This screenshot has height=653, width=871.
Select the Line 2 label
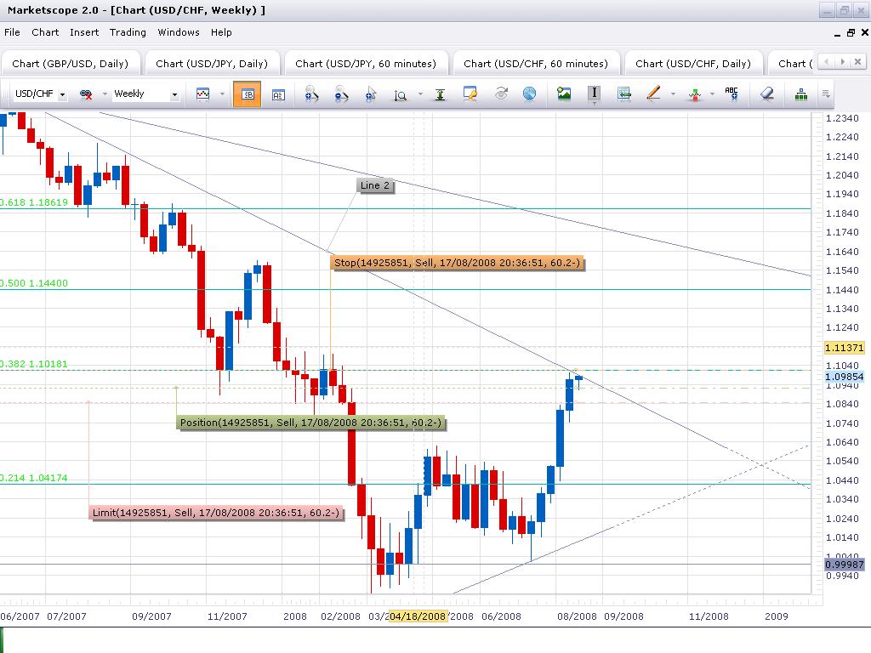point(375,185)
